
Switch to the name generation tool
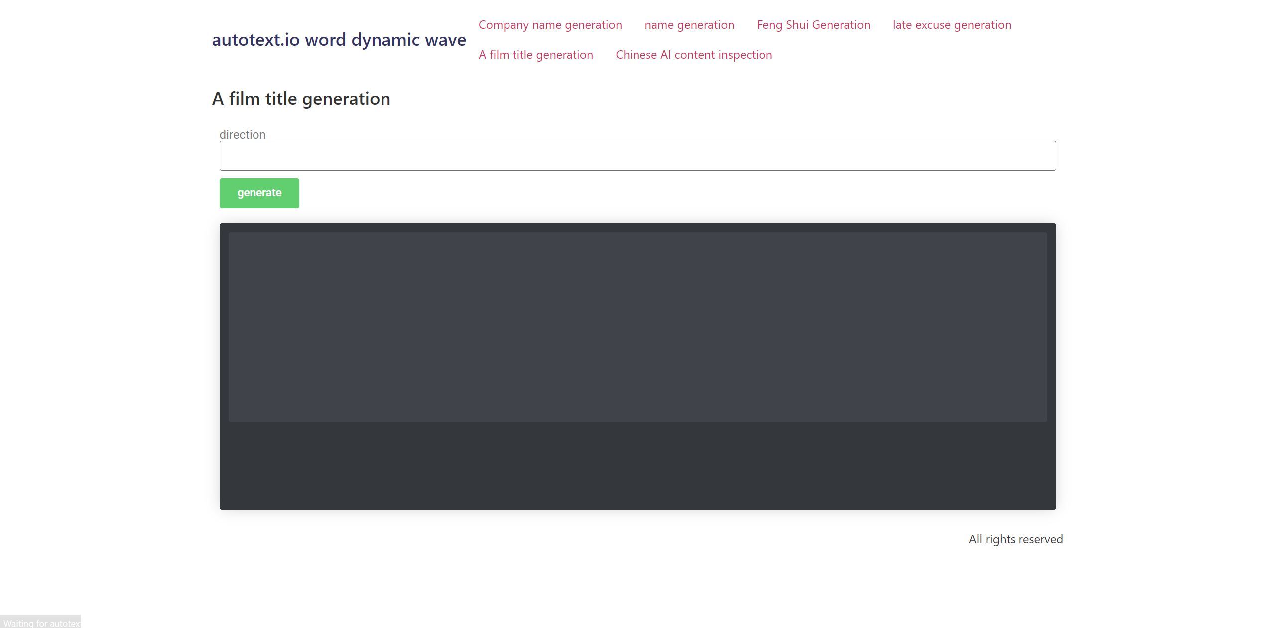pyautogui.click(x=689, y=25)
